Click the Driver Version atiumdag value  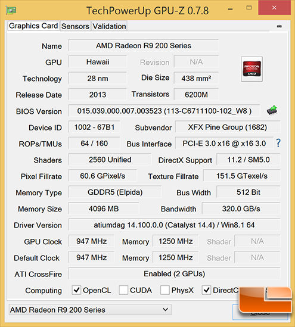(174, 225)
